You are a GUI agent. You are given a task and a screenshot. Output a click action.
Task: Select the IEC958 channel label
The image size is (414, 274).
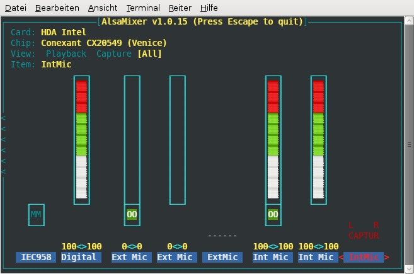pos(36,257)
